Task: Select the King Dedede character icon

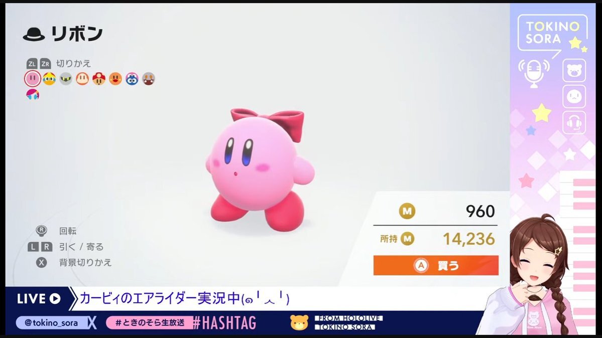Action: click(x=49, y=79)
